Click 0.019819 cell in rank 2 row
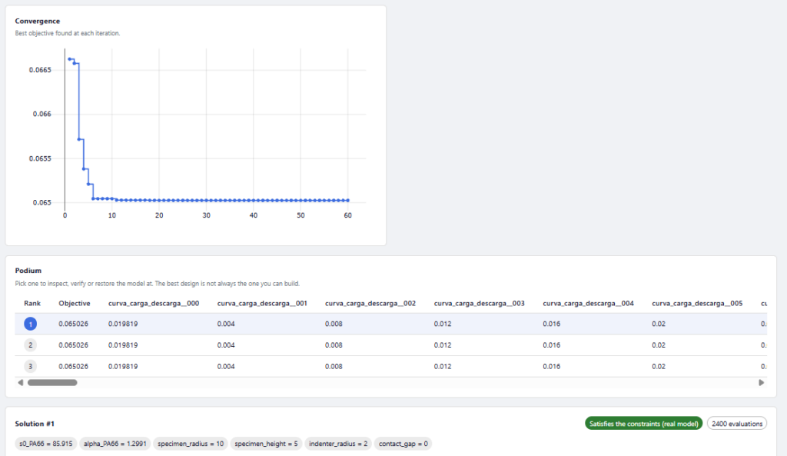 (123, 345)
